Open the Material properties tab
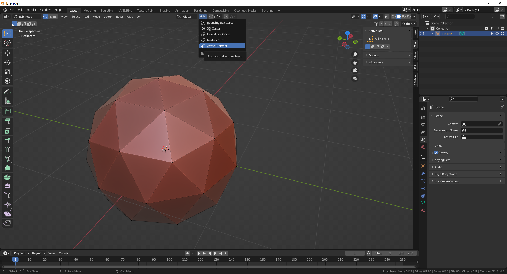Screen dimensions: 507x274 (x=423, y=211)
